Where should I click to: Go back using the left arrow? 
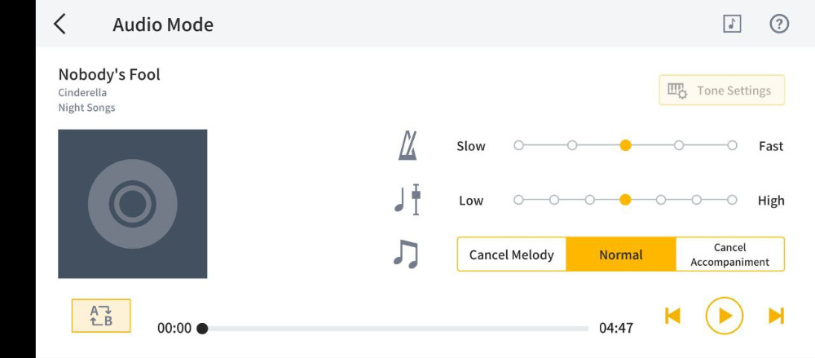pyautogui.click(x=60, y=24)
